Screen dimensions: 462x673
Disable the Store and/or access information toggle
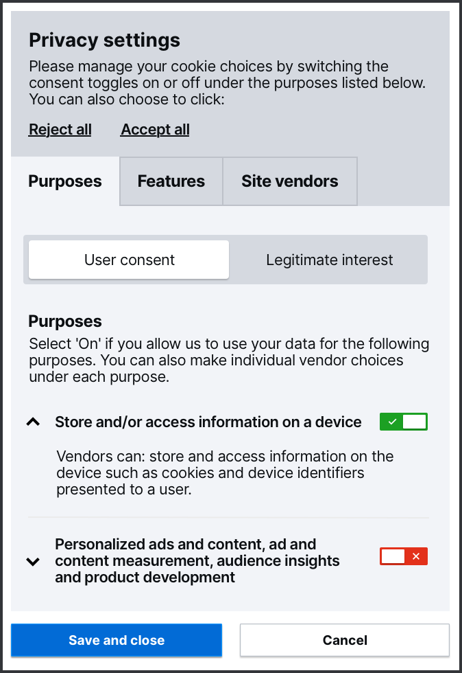click(x=403, y=422)
